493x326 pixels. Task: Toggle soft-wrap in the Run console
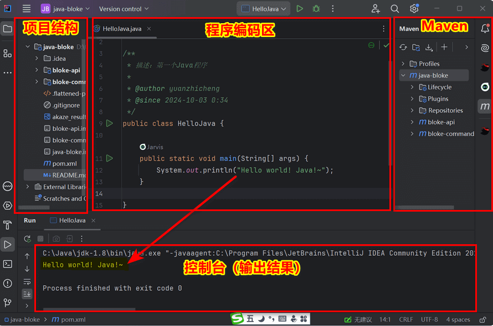27,282
